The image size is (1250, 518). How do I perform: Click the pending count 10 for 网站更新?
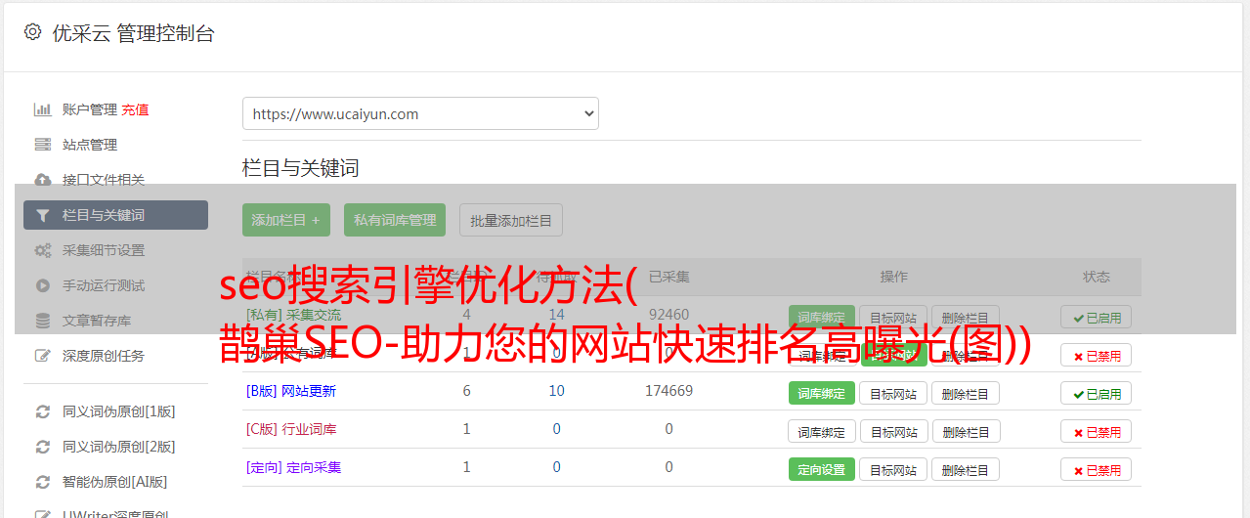click(556, 391)
